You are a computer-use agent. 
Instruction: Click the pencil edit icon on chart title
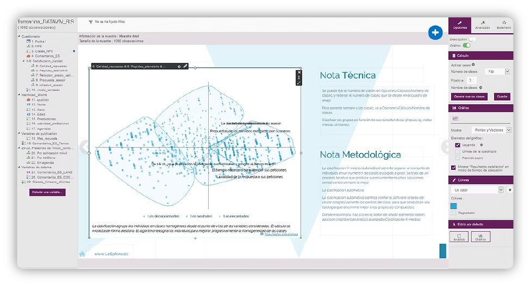point(185,66)
